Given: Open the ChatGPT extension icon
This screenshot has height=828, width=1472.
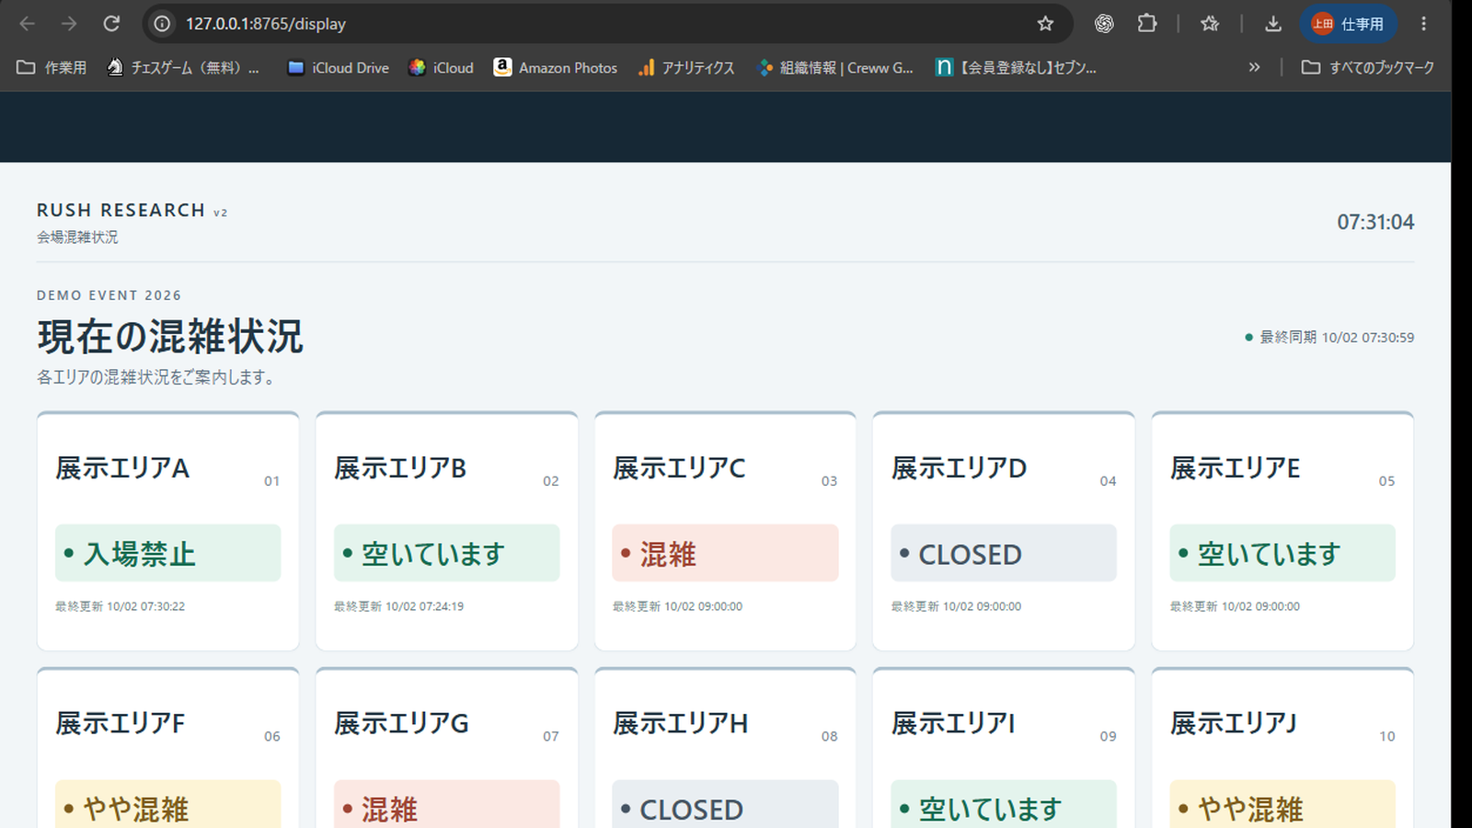Looking at the screenshot, I should pyautogui.click(x=1104, y=24).
